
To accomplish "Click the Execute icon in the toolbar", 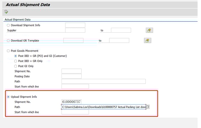I will point(6,12).
